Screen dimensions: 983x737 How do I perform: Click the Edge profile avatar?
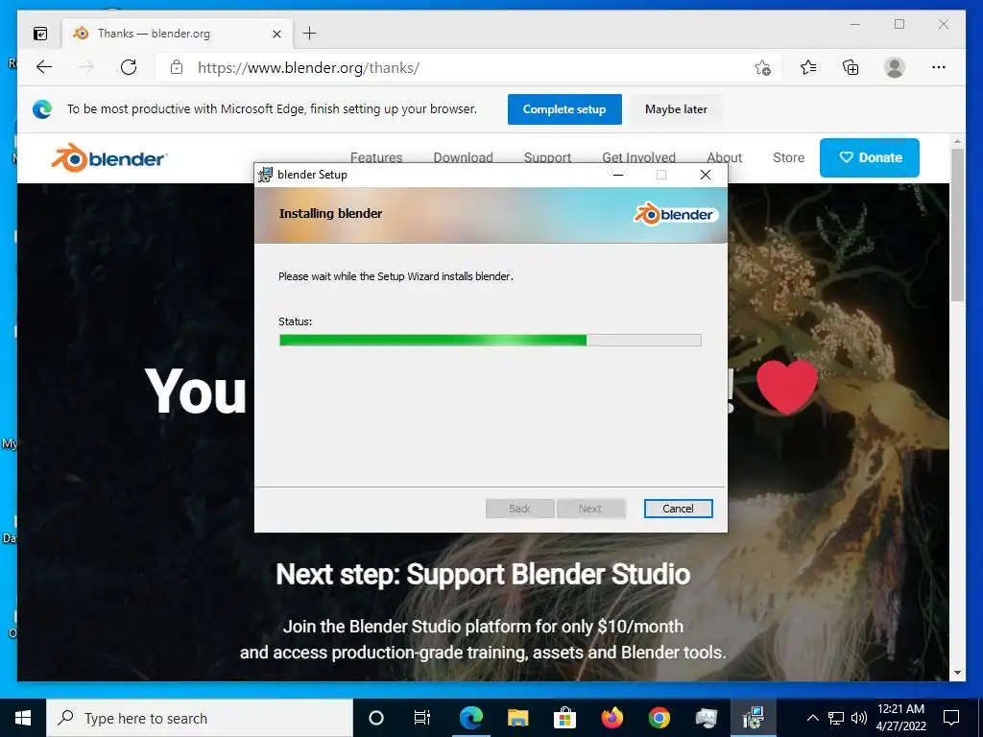pyautogui.click(x=895, y=67)
